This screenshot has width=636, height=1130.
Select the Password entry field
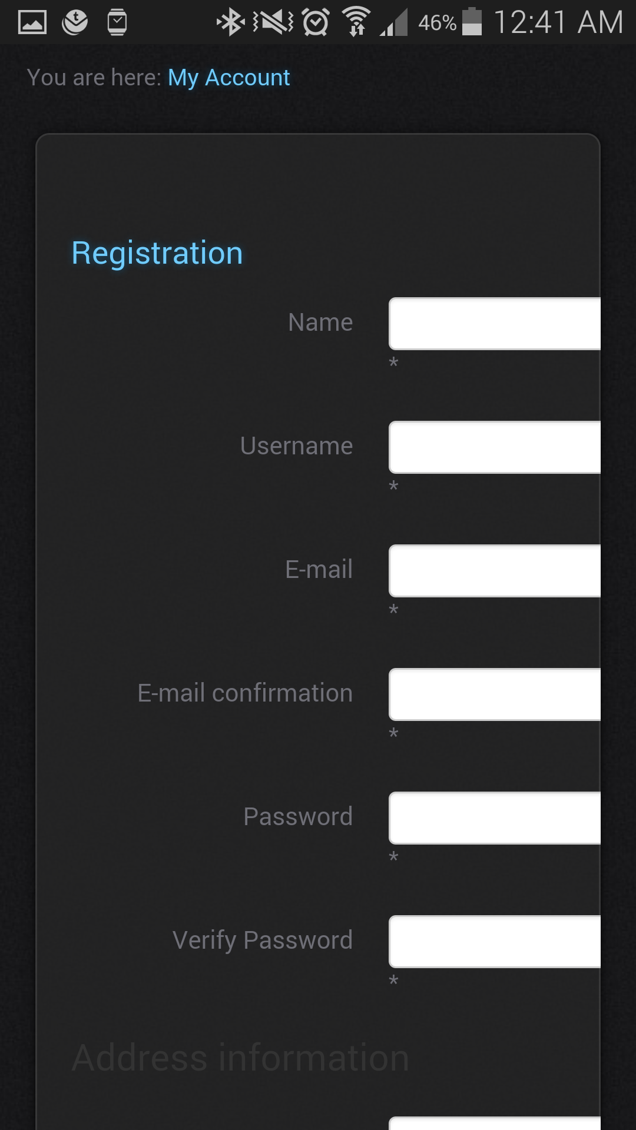click(495, 818)
